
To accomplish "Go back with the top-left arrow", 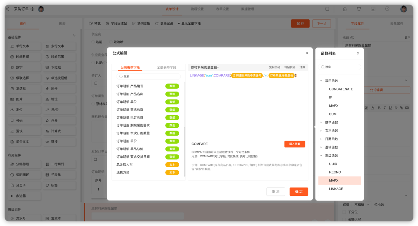I will 7,9.
